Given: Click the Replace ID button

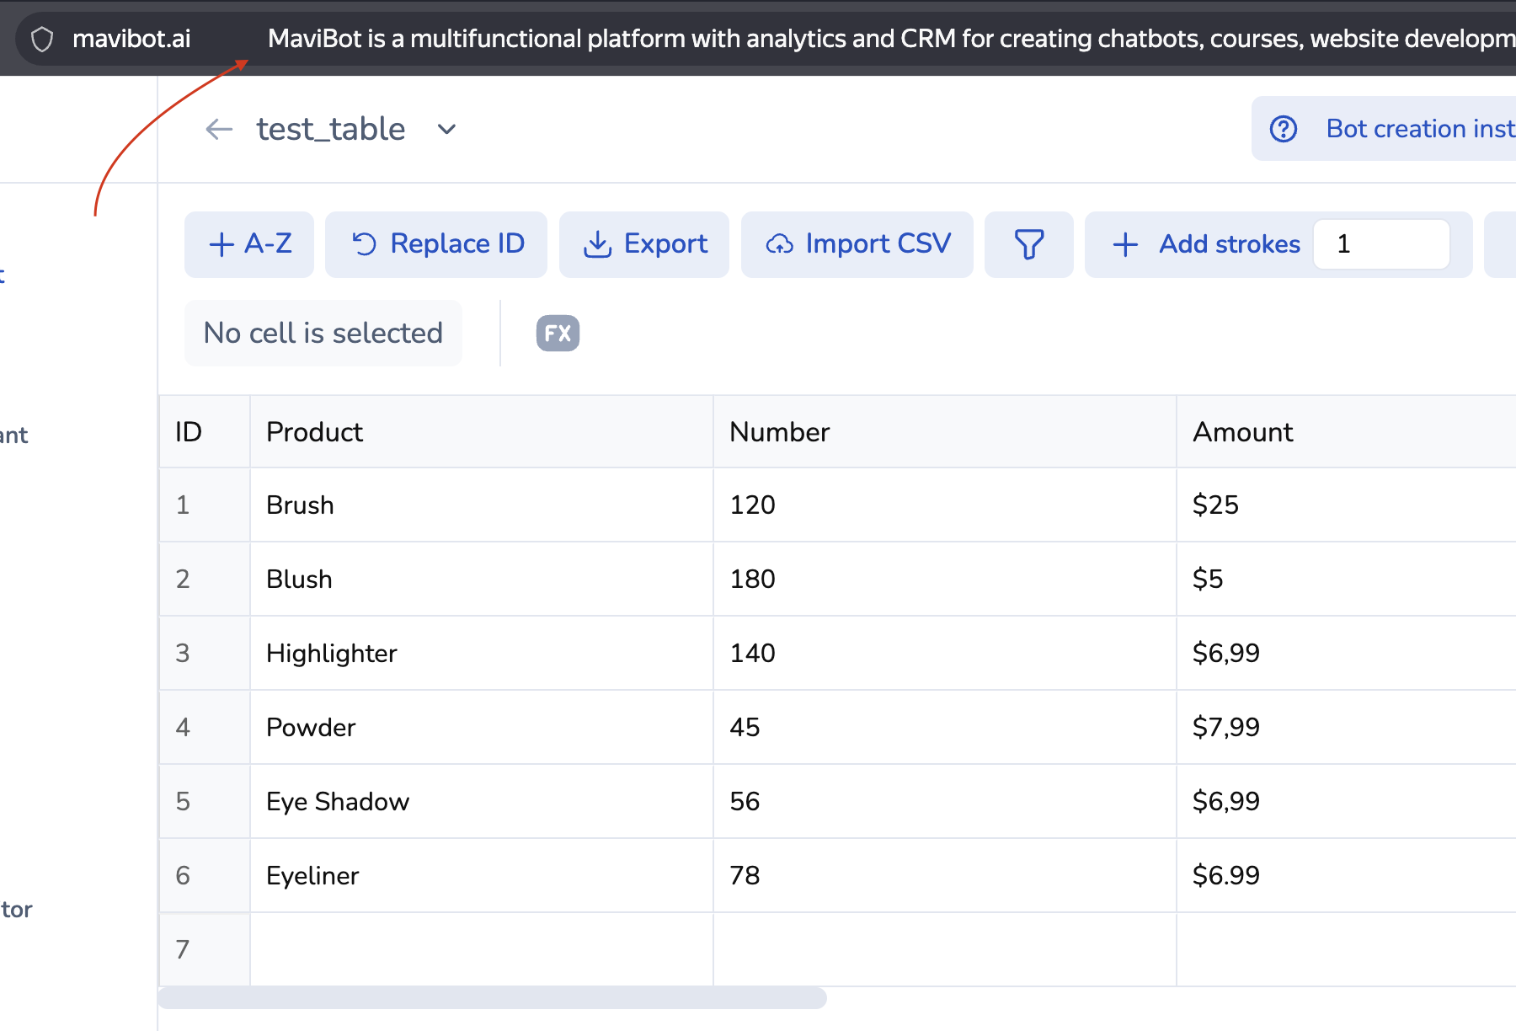Looking at the screenshot, I should click(x=436, y=244).
